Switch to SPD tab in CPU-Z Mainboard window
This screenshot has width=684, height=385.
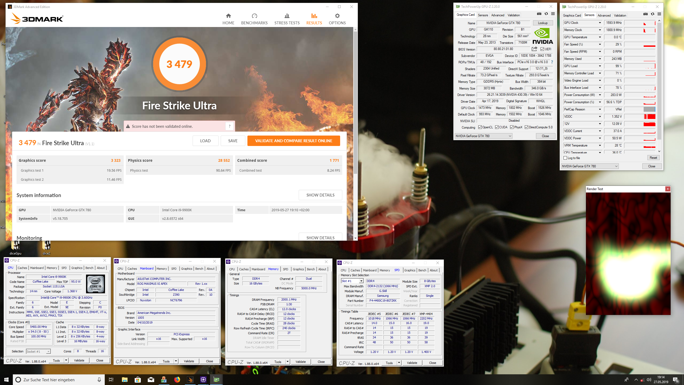(x=174, y=269)
